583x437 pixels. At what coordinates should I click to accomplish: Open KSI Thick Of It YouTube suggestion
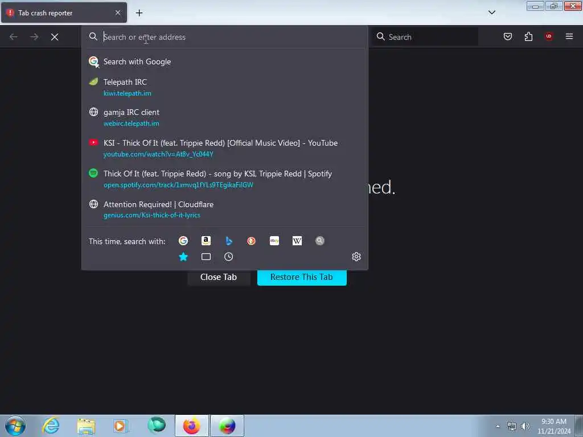[224, 149]
